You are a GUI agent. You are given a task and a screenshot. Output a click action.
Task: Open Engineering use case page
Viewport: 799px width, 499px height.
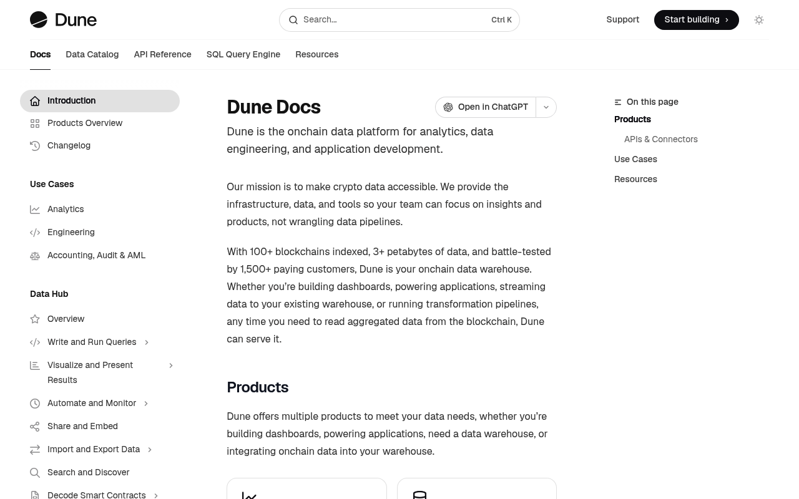pos(100,233)
